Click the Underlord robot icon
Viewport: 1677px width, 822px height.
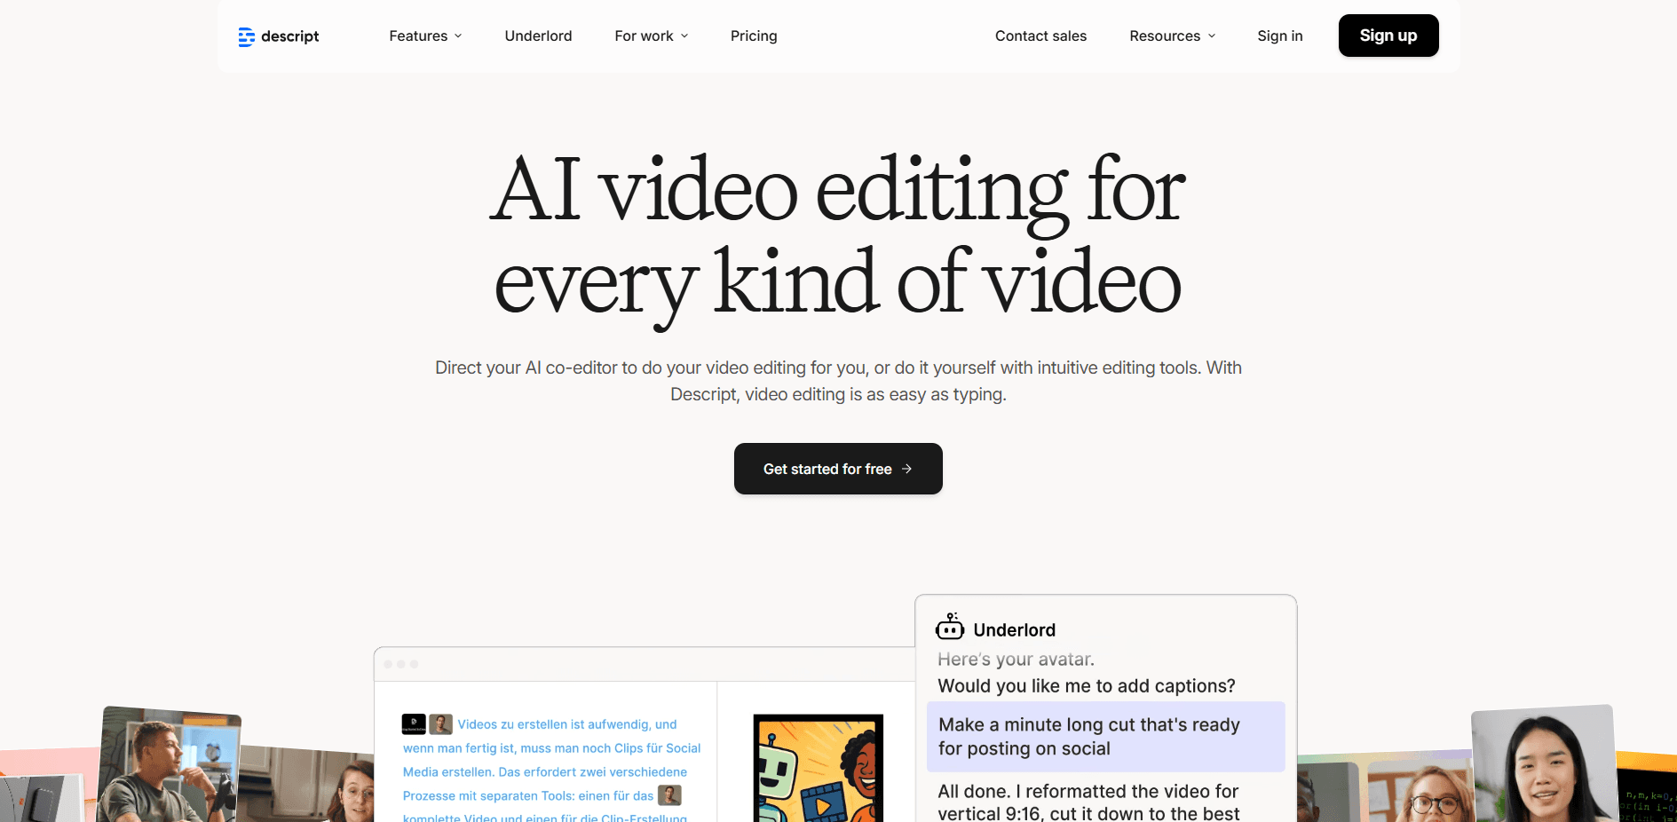coord(949,628)
